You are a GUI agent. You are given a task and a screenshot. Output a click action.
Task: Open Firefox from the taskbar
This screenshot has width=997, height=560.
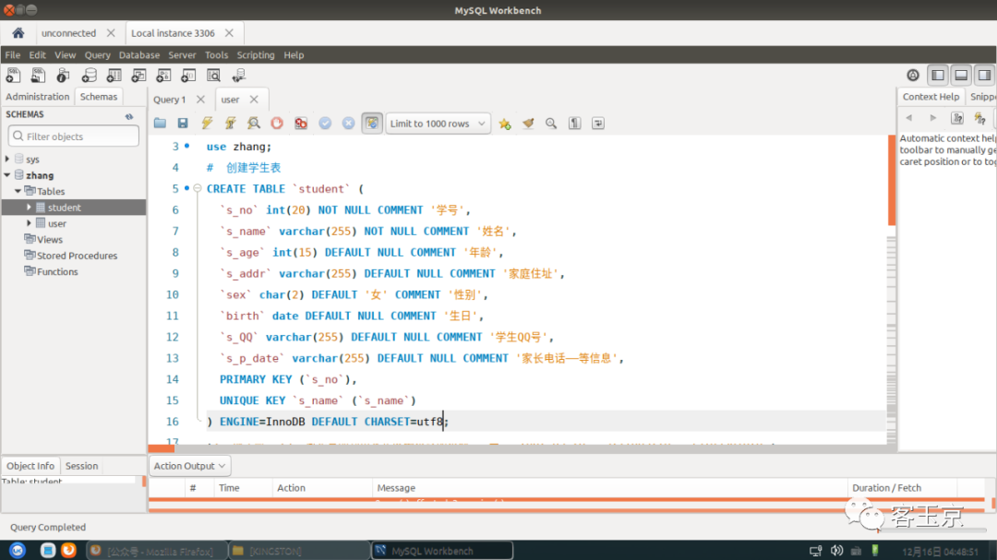click(x=68, y=551)
